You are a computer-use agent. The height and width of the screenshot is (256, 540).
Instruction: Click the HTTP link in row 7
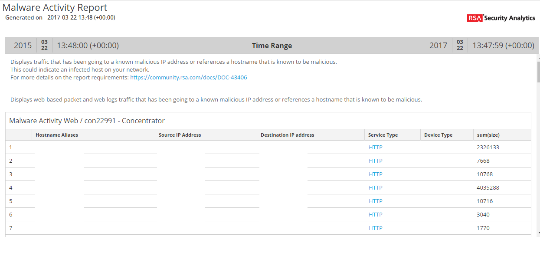[376, 228]
